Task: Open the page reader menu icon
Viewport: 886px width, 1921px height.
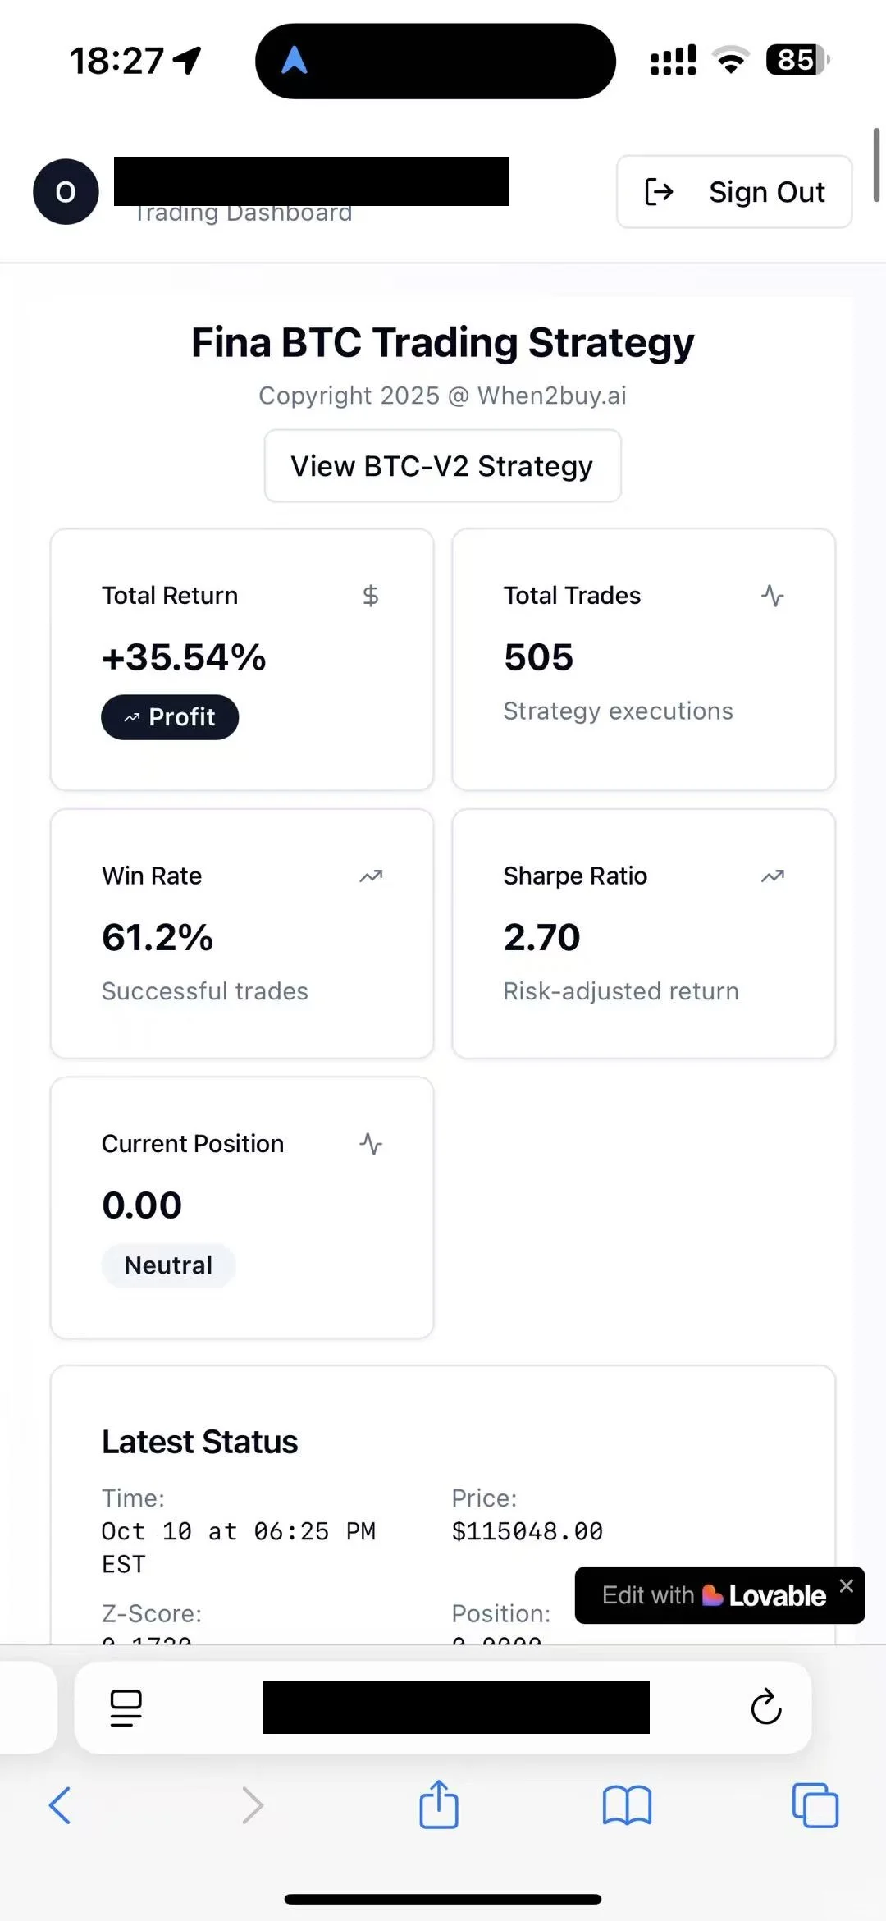Action: coord(126,1708)
